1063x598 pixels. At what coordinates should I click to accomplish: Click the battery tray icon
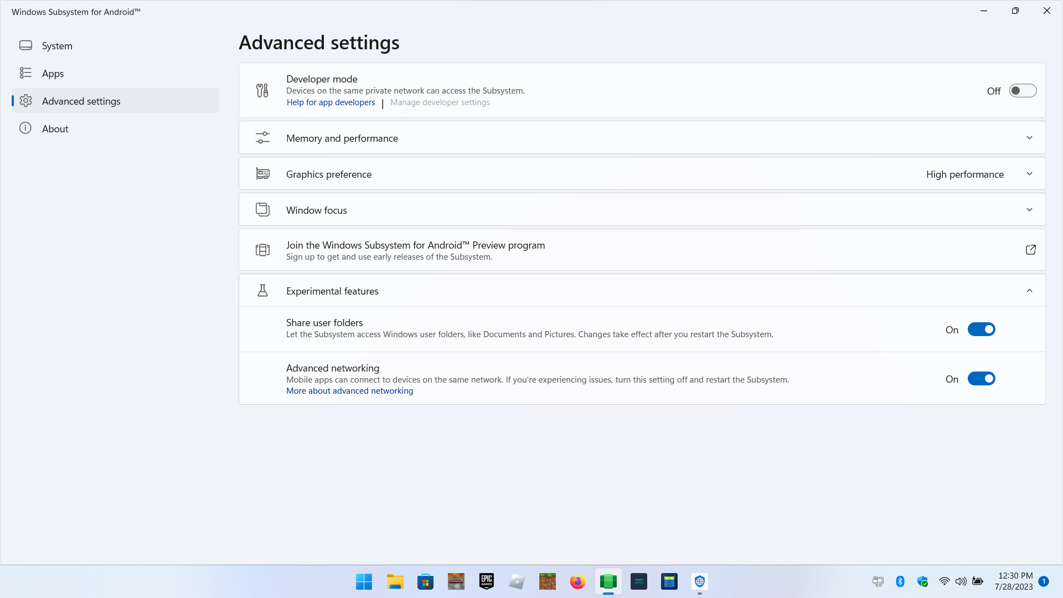[x=978, y=581]
